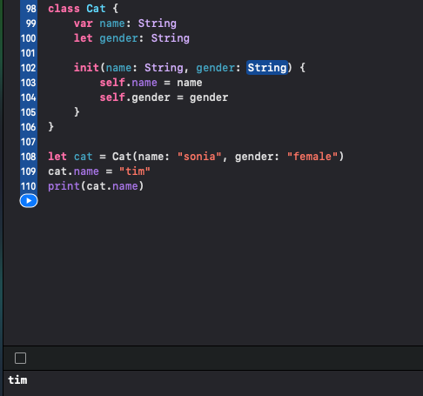The image size is (423, 396).
Task: Click line number 105 in the gutter
Action: click(29, 112)
